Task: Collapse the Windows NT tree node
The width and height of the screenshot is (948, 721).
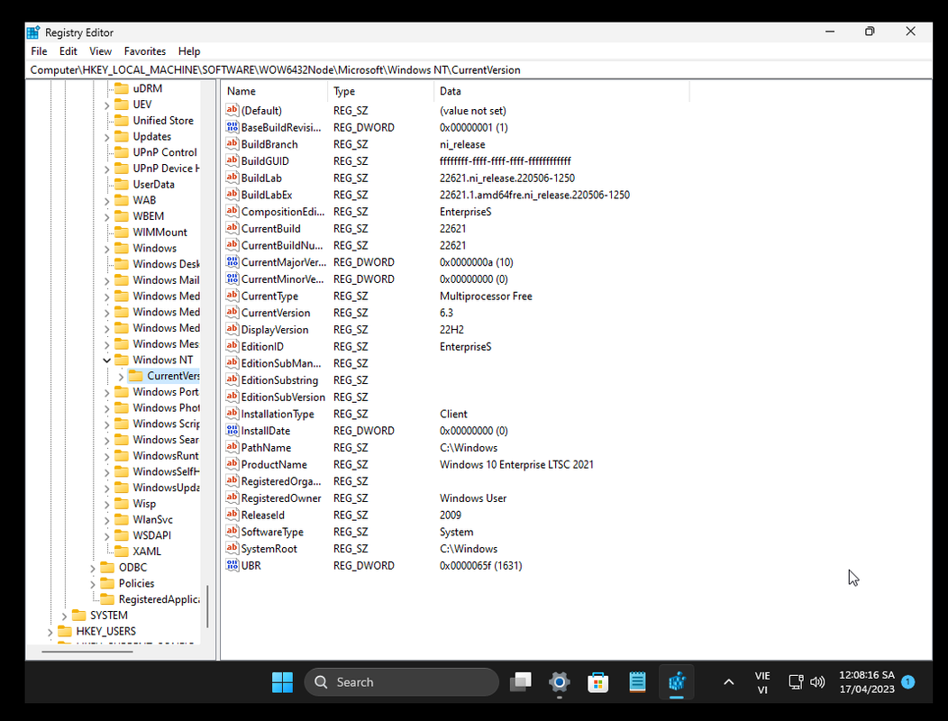Action: (107, 360)
